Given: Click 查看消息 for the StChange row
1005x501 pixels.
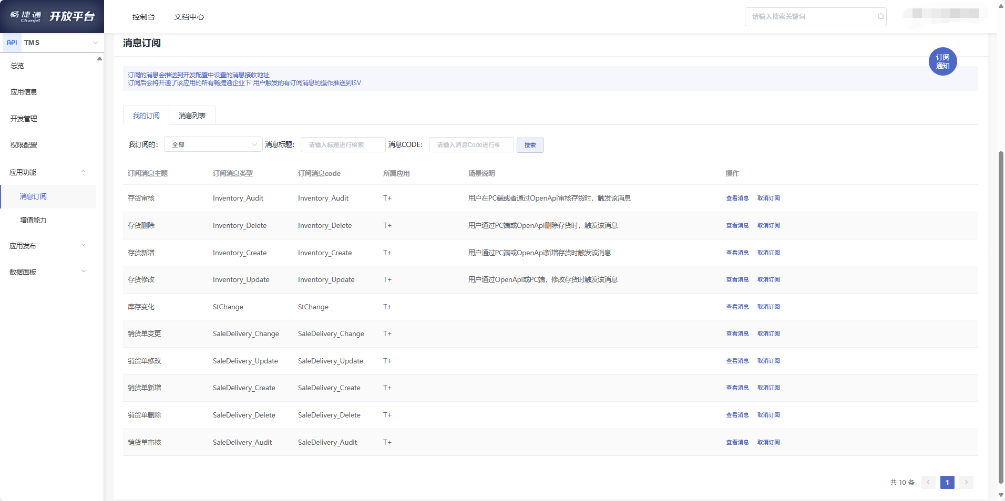Looking at the screenshot, I should (x=737, y=307).
